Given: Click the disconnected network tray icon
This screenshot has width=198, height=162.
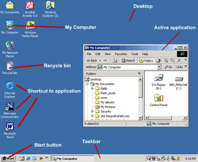Looking at the screenshot, I should tap(173, 158).
